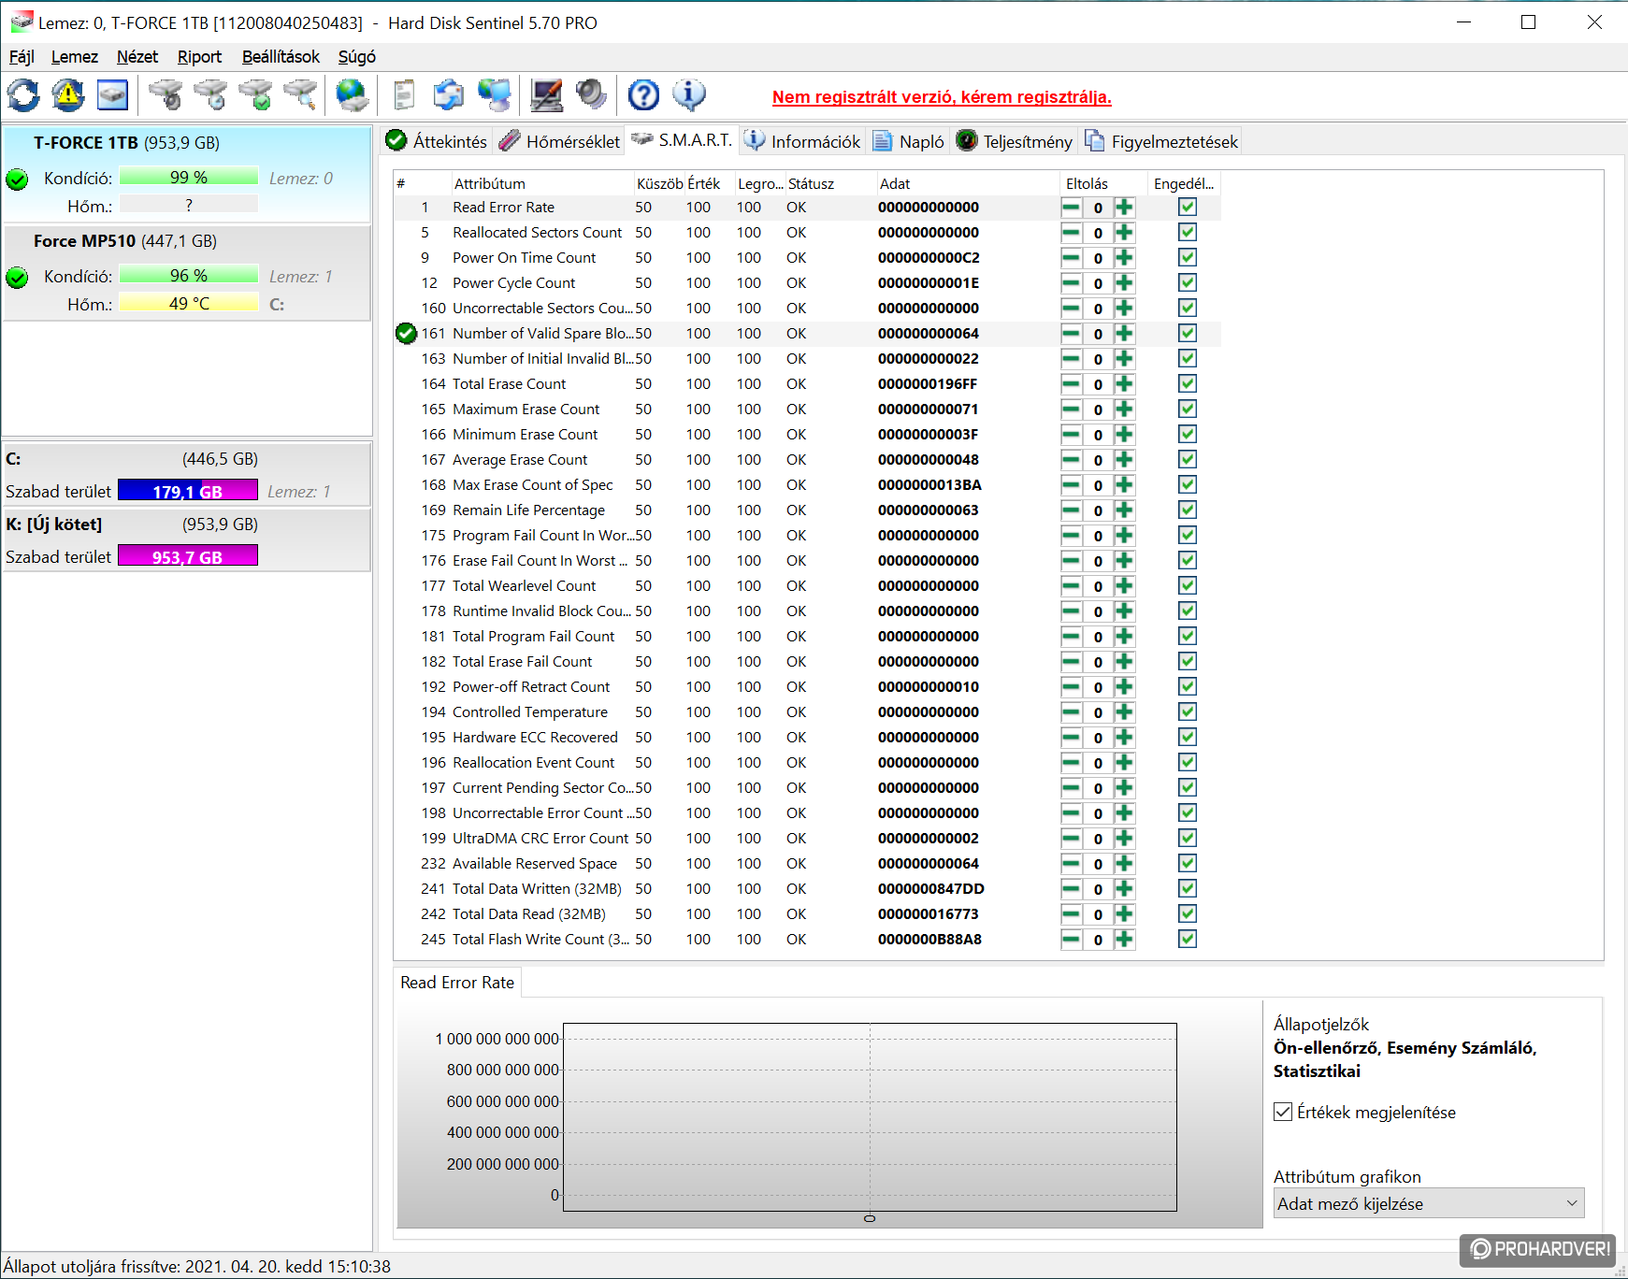Open the Riport menu
The width and height of the screenshot is (1628, 1279).
199,57
